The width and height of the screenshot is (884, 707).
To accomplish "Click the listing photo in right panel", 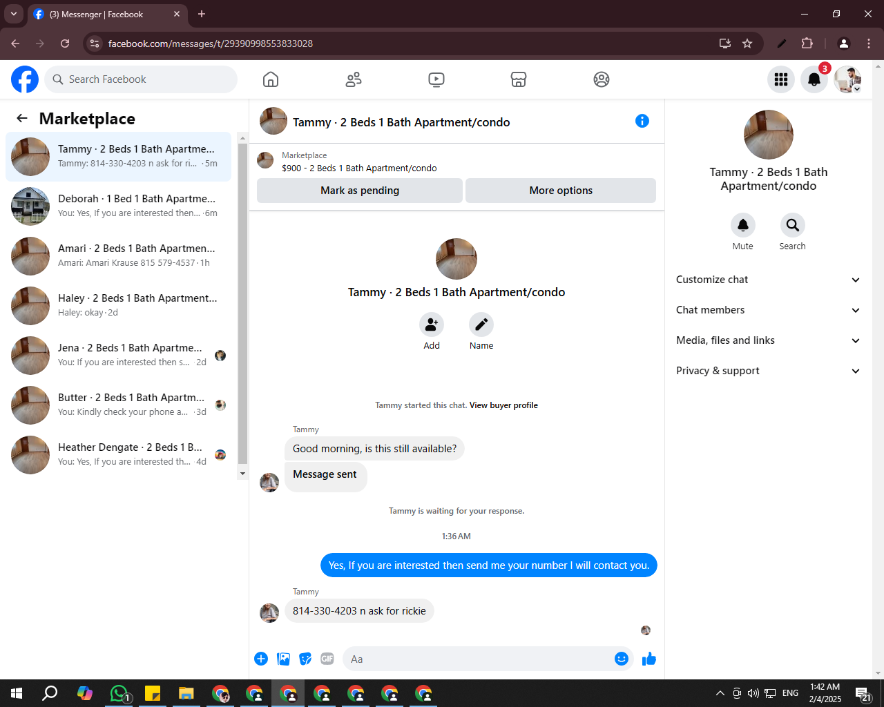I will pos(769,135).
